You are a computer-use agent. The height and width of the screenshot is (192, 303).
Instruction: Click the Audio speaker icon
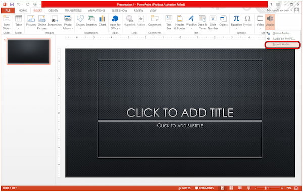point(270,19)
